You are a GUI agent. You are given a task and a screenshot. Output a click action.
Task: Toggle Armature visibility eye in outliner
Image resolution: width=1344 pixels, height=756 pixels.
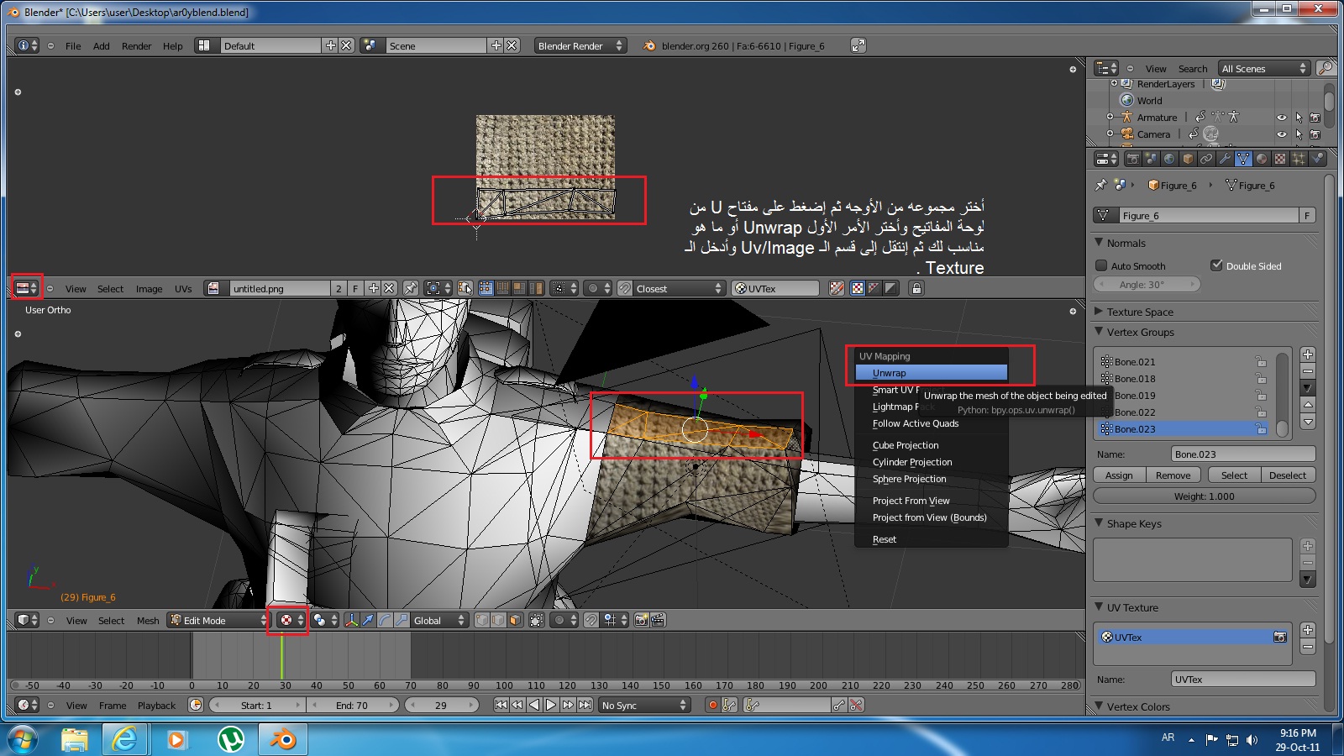(x=1281, y=118)
